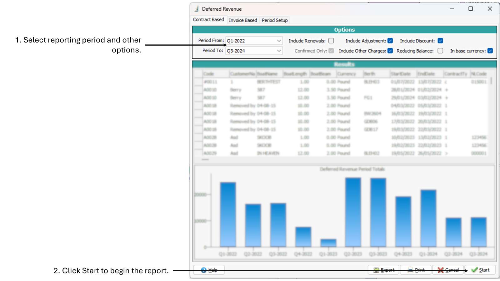Image resolution: width=500 pixels, height=281 pixels.
Task: Open the Period To dropdown arrow
Action: (279, 51)
